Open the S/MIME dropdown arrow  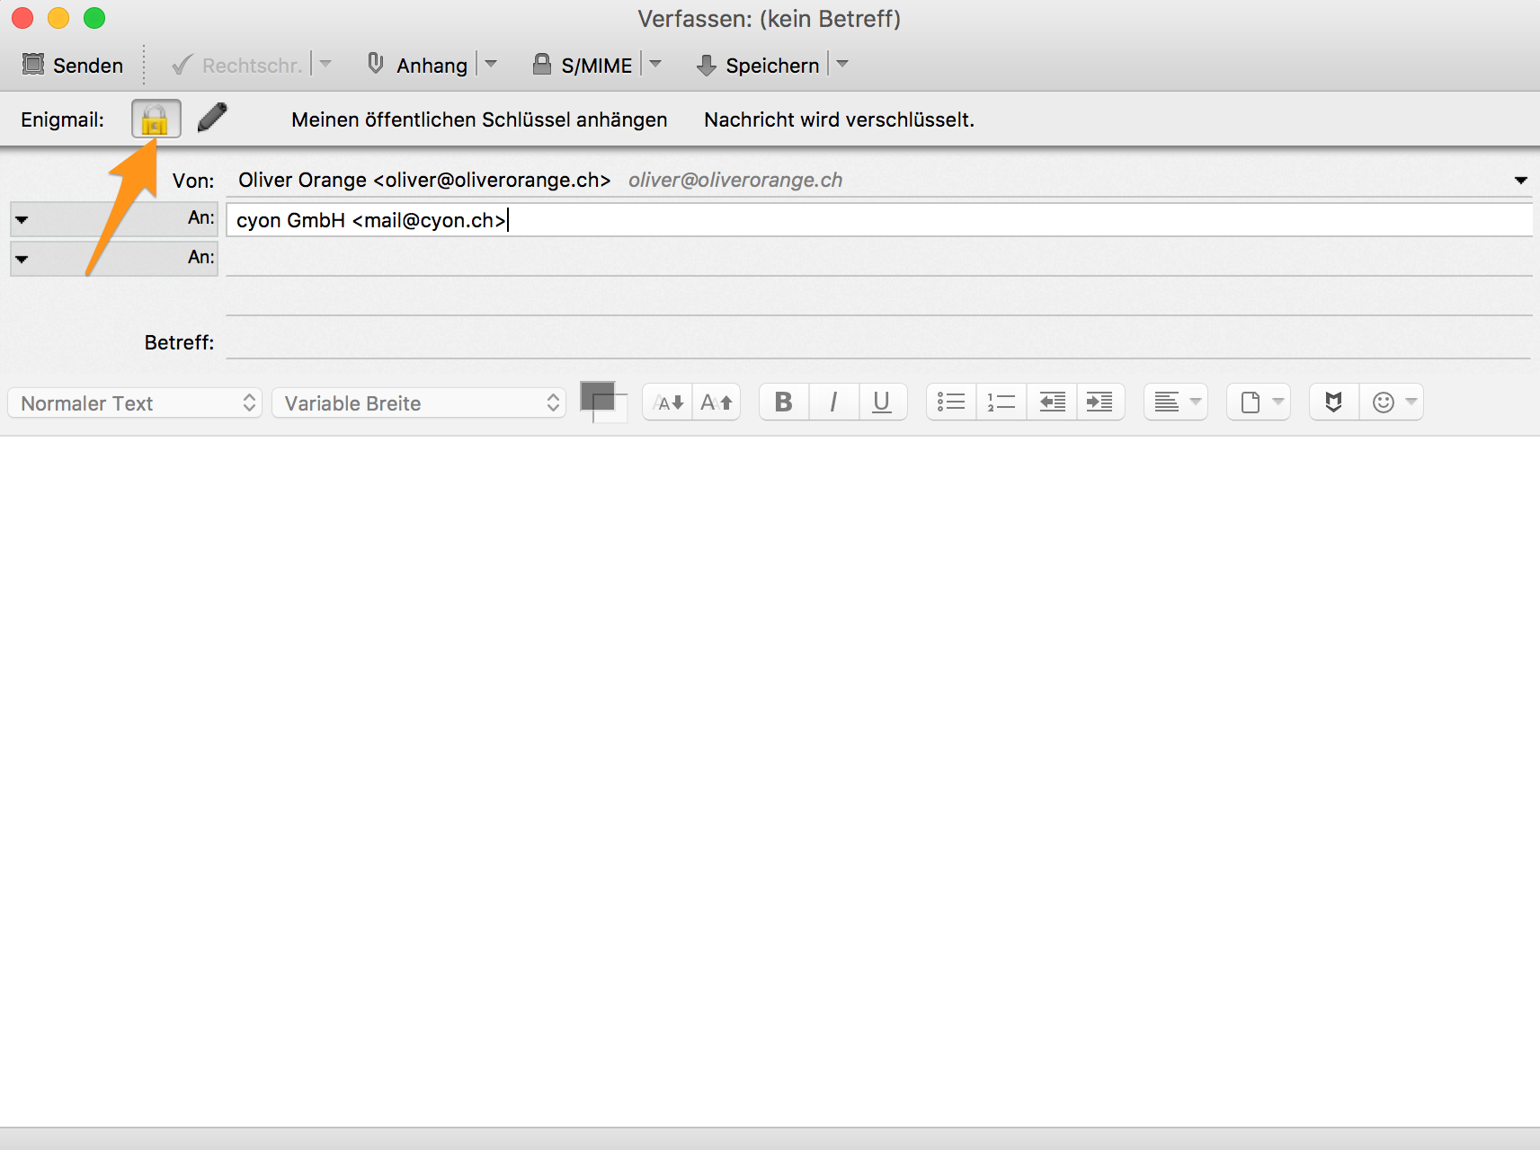(655, 64)
